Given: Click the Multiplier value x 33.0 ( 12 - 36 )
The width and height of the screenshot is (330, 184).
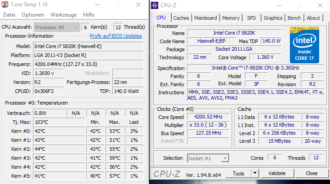Looking at the screenshot, I should (208, 125).
